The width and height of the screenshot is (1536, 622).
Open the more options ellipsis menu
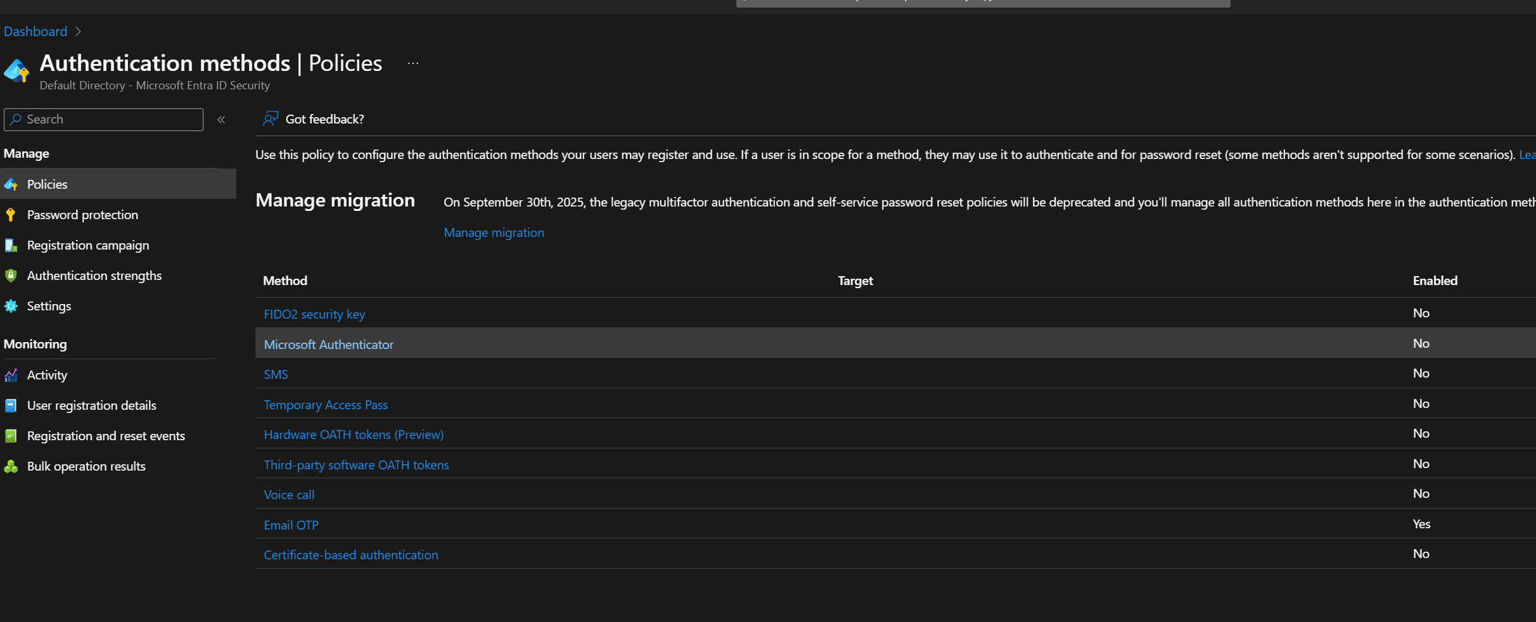click(413, 63)
